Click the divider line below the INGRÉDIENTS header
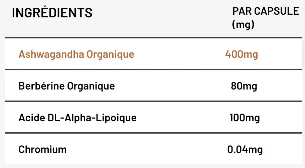Viewport: 305px width, 168px height. [x=152, y=38]
